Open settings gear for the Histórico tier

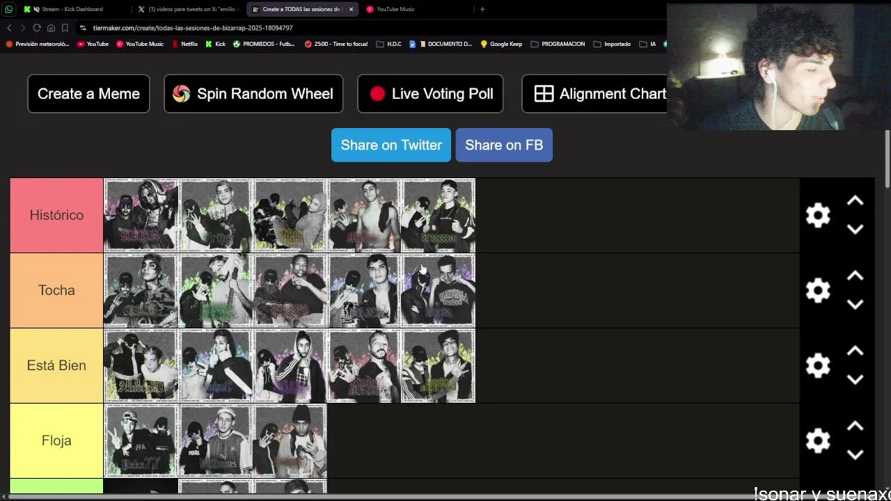coord(818,215)
